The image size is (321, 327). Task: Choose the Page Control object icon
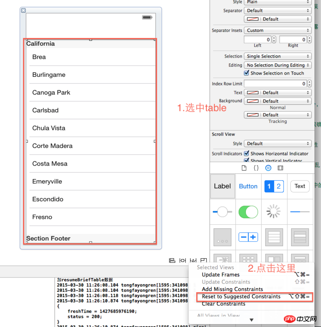pos(223,237)
